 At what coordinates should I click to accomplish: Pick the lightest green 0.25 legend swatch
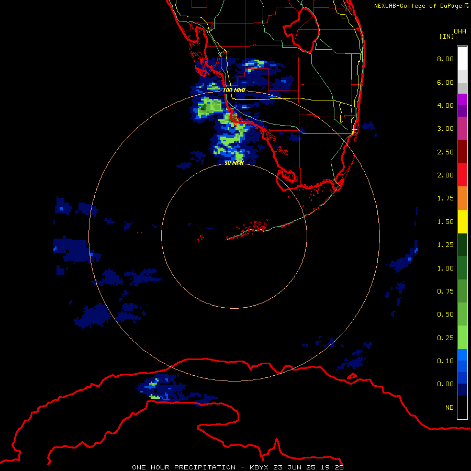pyautogui.click(x=462, y=338)
